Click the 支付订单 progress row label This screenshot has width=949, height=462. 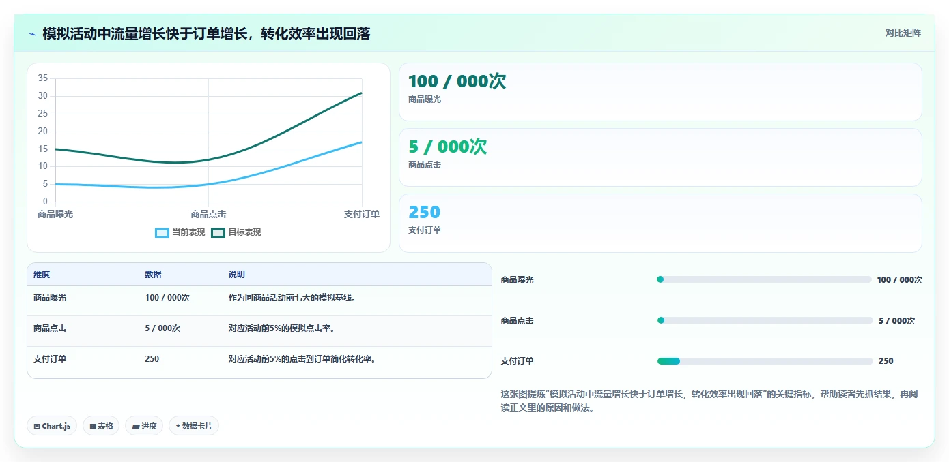click(518, 361)
